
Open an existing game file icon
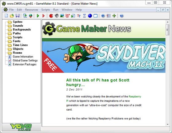pos(12,16)
